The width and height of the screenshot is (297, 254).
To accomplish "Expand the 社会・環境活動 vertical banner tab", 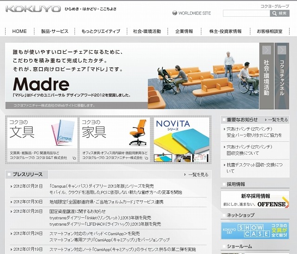I will coord(266,76).
